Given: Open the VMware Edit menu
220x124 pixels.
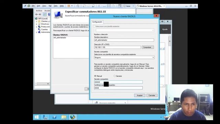Looking at the screenshot, I should pyautogui.click(x=38, y=6).
